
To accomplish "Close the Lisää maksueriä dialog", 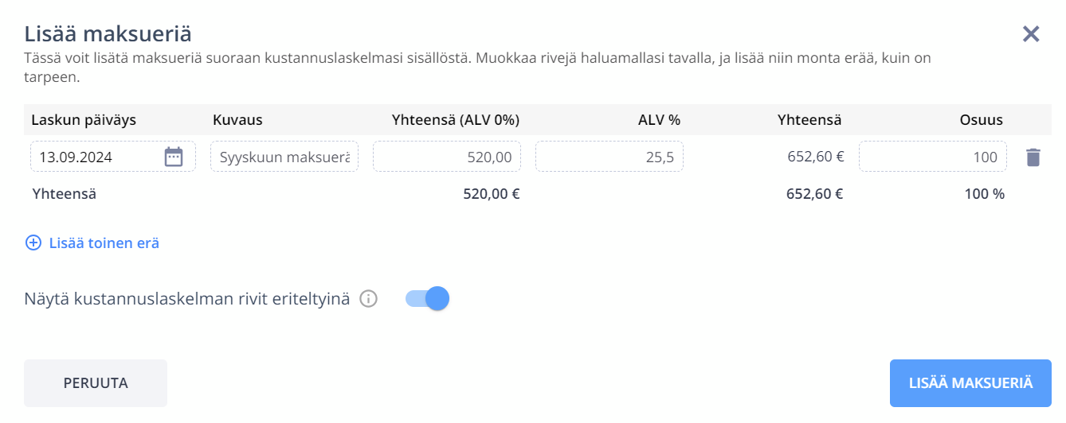I will (1031, 33).
